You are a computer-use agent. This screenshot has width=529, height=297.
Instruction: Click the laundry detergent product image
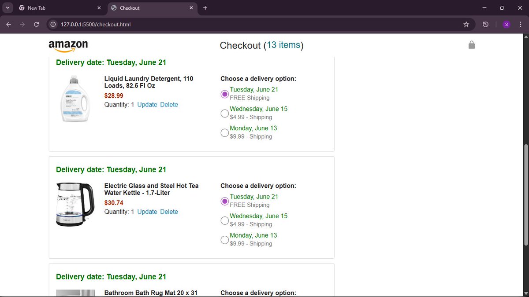[x=75, y=99]
